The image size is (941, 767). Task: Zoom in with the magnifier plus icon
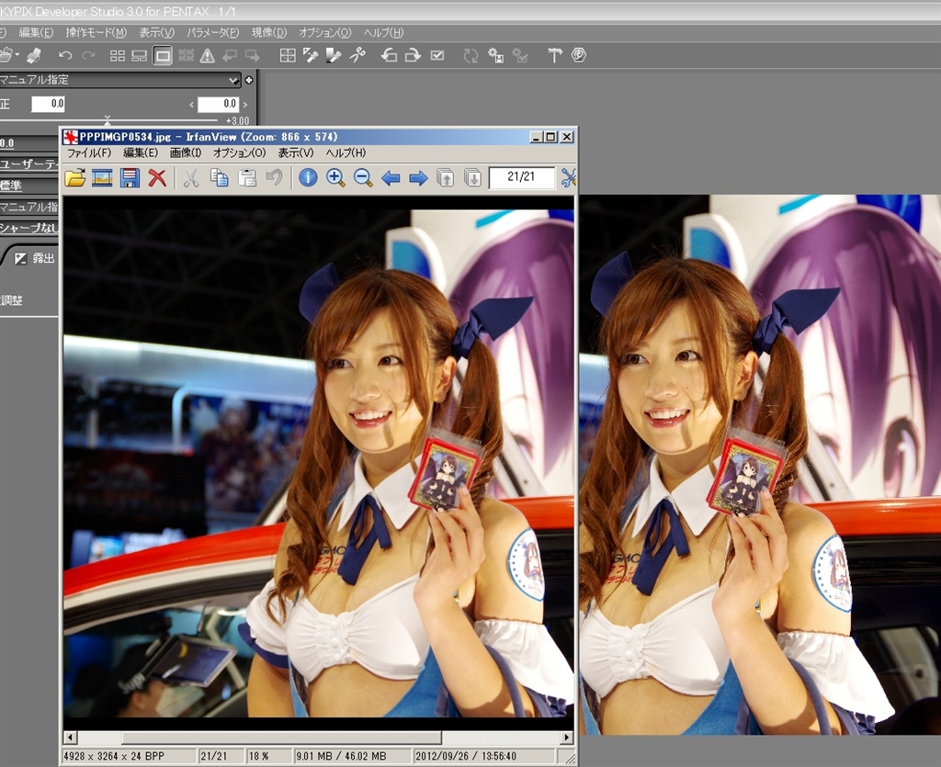click(x=335, y=178)
